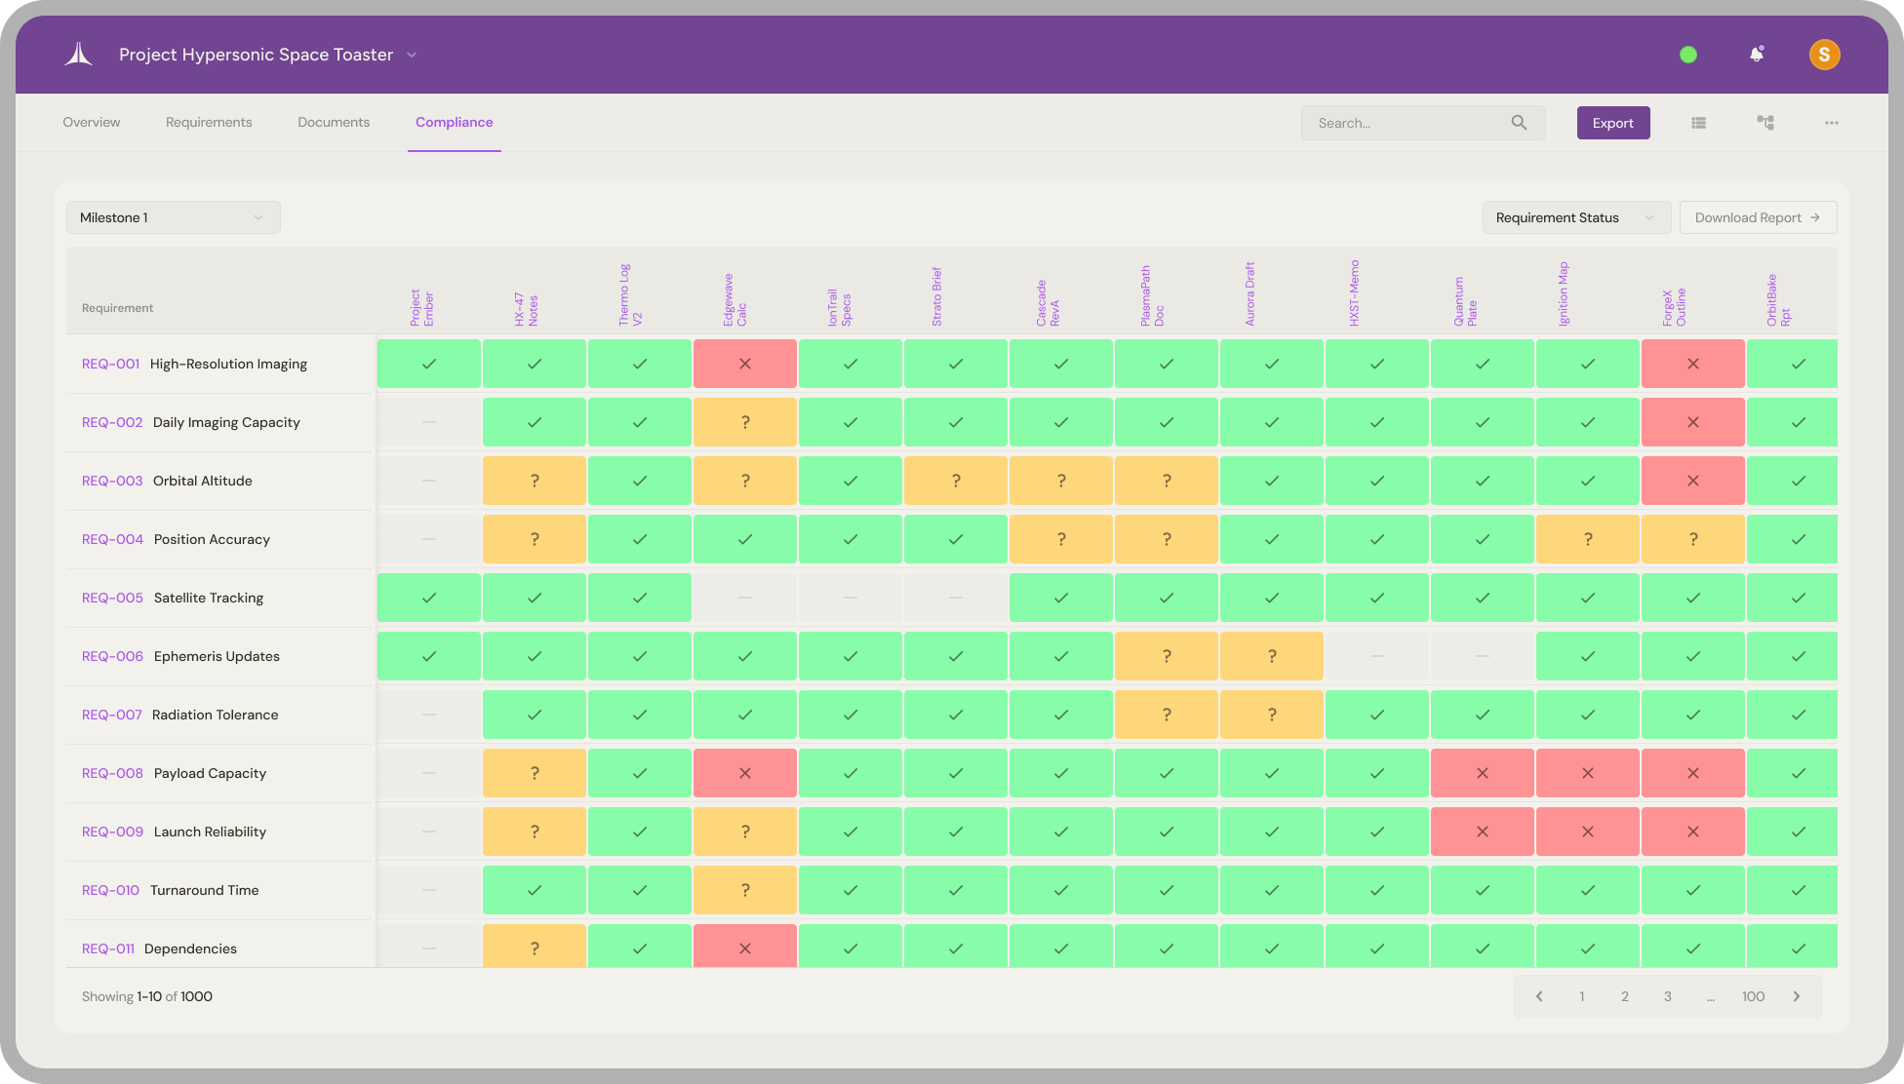Click red failed cell for REQ-001 Edgewave Calc

click(x=744, y=364)
